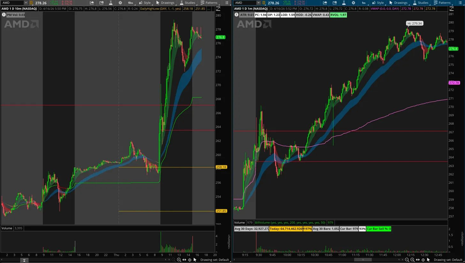This screenshot has height=263, width=465.
Task: Open the 10m timeframe selector
Action: [130, 3]
